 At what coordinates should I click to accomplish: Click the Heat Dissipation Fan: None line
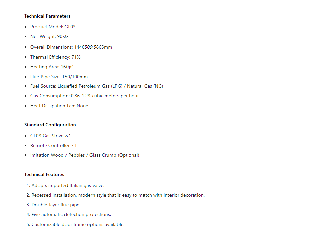59,106
